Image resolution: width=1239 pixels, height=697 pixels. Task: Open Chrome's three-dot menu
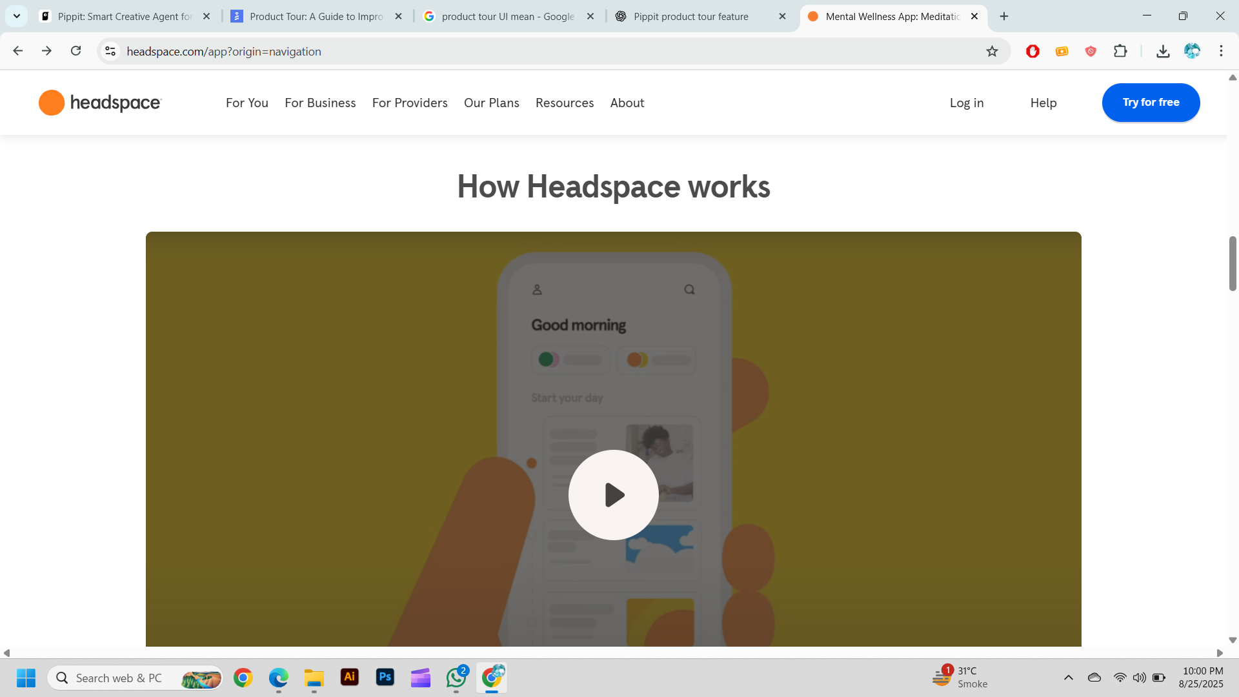point(1221,51)
